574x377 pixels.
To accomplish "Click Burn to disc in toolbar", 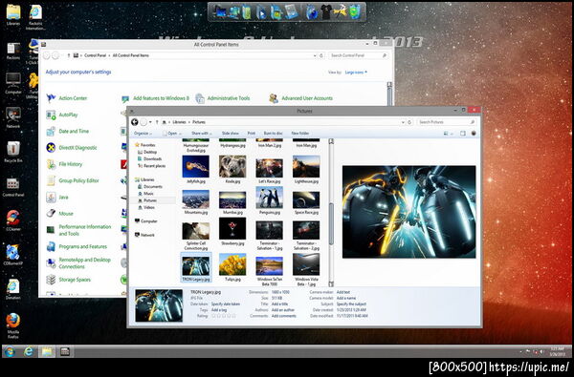I will [x=273, y=134].
